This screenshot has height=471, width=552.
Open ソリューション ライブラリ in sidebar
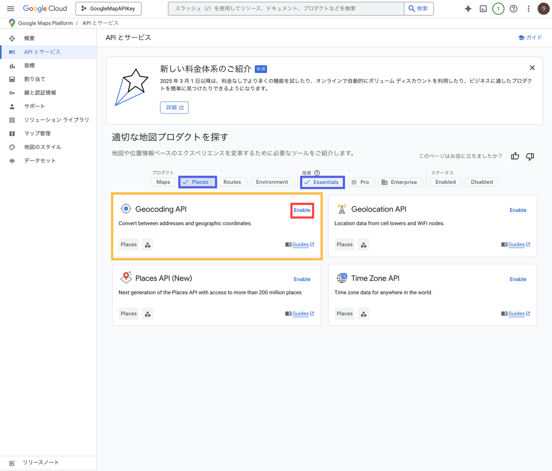48,120
